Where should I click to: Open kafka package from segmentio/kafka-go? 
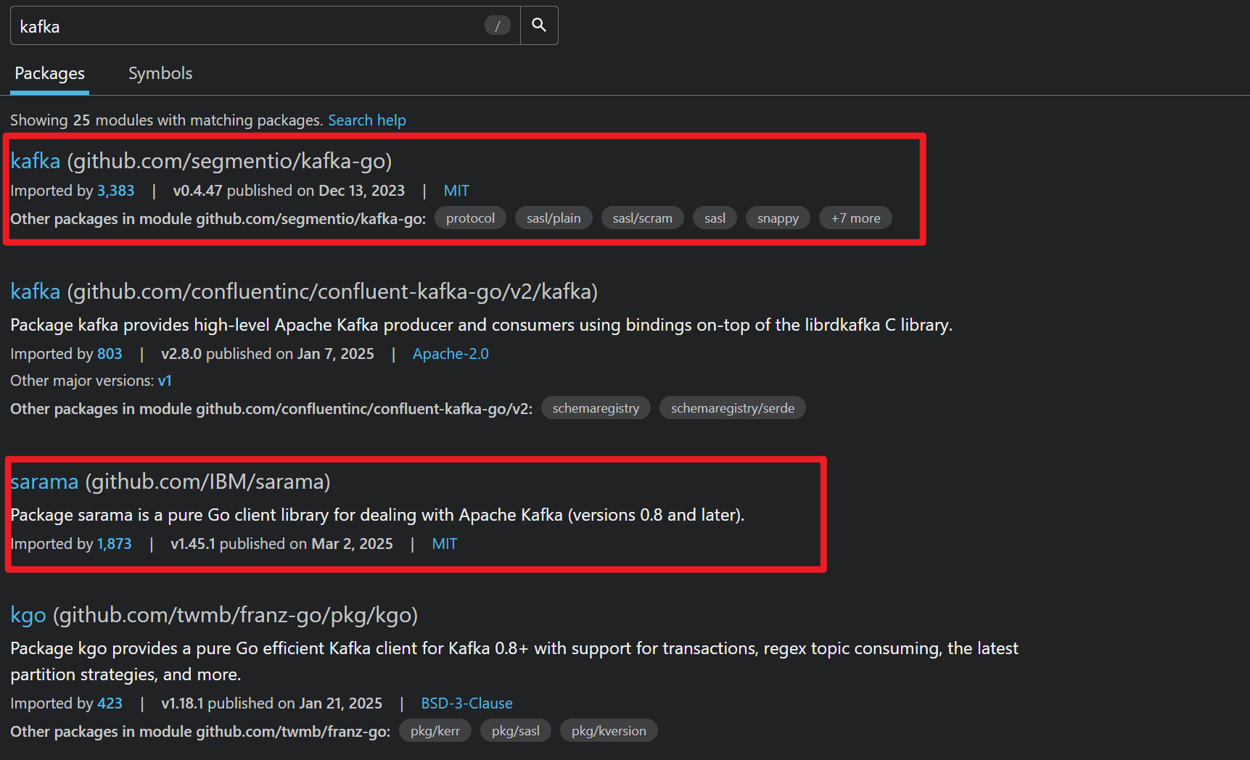[x=36, y=160]
